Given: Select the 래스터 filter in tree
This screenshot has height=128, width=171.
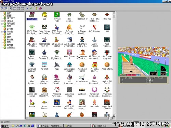Looking at the screenshot, I should [x=10, y=40].
